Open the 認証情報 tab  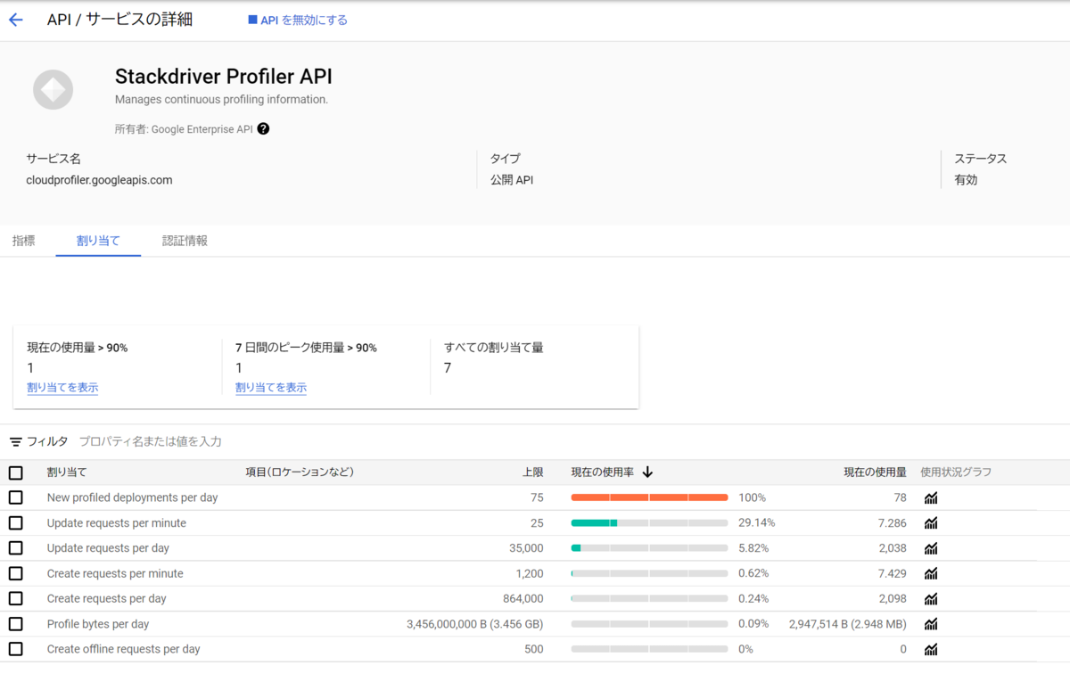pos(185,241)
